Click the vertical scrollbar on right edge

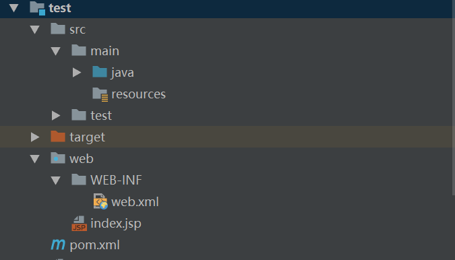tap(453, 98)
